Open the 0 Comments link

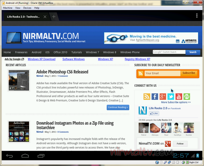point(63,132)
